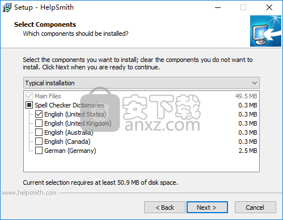Click the setup wizard computer image
Screen dimensions: 283x220
tap(265, 31)
